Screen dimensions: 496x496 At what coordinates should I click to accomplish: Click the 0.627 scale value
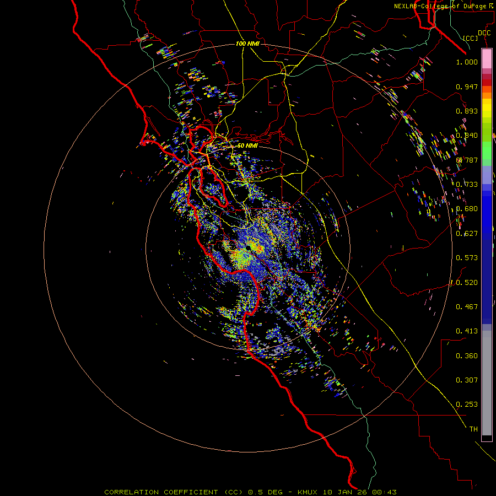pos(467,234)
